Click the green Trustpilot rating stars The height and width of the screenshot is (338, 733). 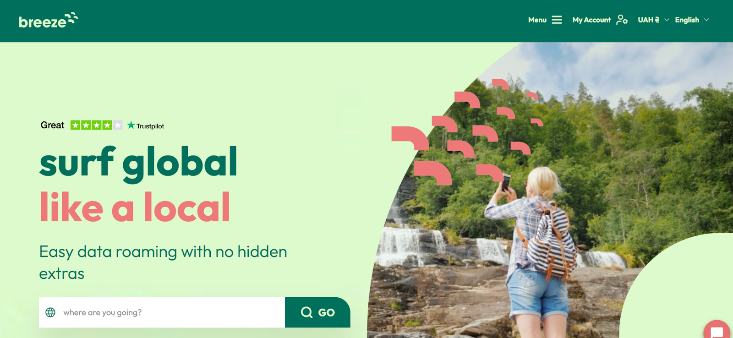click(x=96, y=125)
